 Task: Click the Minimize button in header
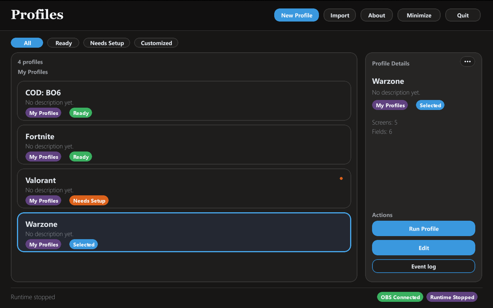tap(419, 15)
